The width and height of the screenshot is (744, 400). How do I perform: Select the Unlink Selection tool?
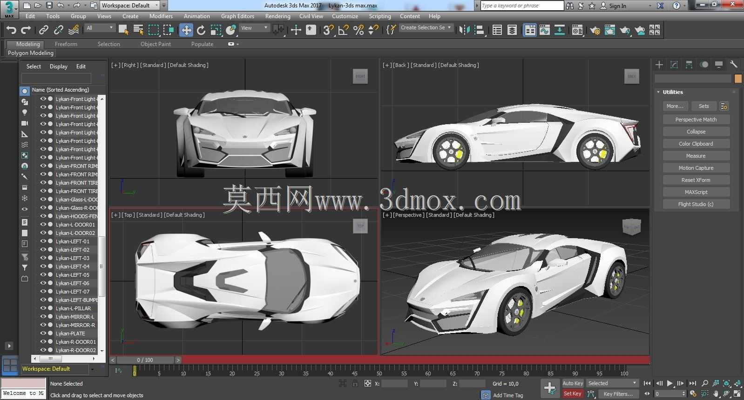pos(58,30)
